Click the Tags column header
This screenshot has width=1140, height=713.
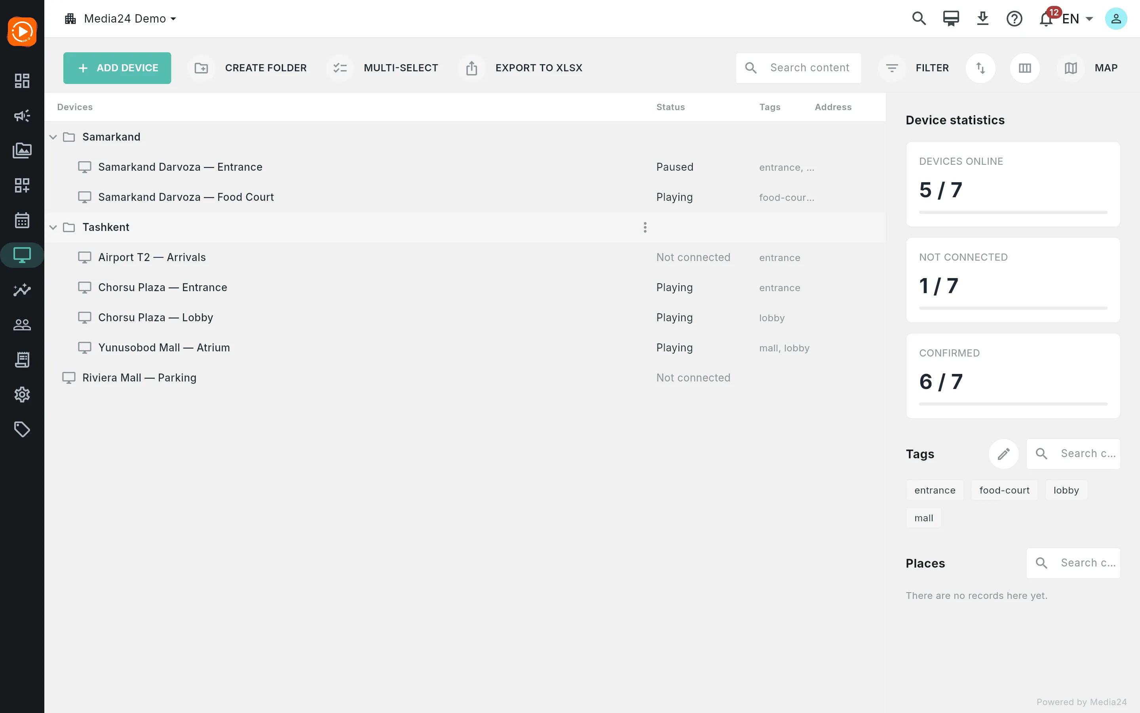pyautogui.click(x=770, y=107)
